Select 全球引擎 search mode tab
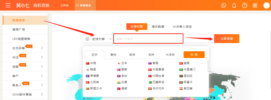The width and height of the screenshot is (271, 100). pyautogui.click(x=137, y=27)
